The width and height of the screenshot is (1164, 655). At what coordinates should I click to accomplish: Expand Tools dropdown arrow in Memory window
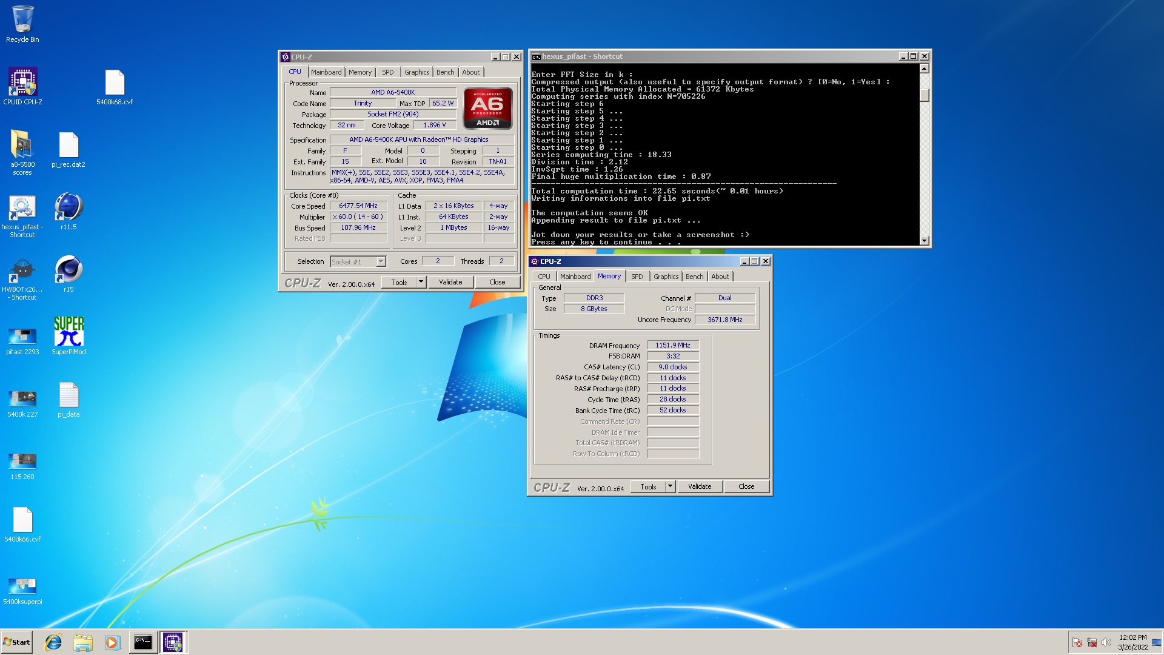(x=670, y=486)
